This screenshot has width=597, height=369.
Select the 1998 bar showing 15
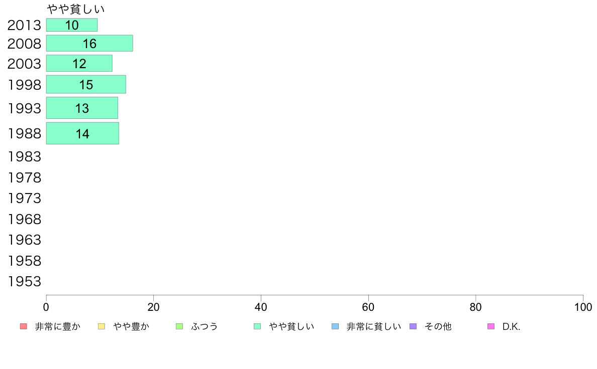[86, 84]
